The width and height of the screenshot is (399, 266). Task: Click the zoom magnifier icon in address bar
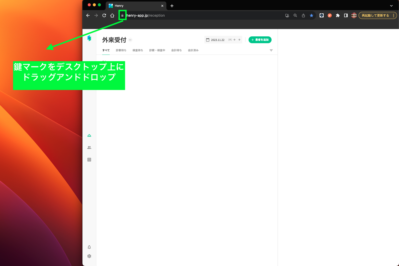pos(295,15)
